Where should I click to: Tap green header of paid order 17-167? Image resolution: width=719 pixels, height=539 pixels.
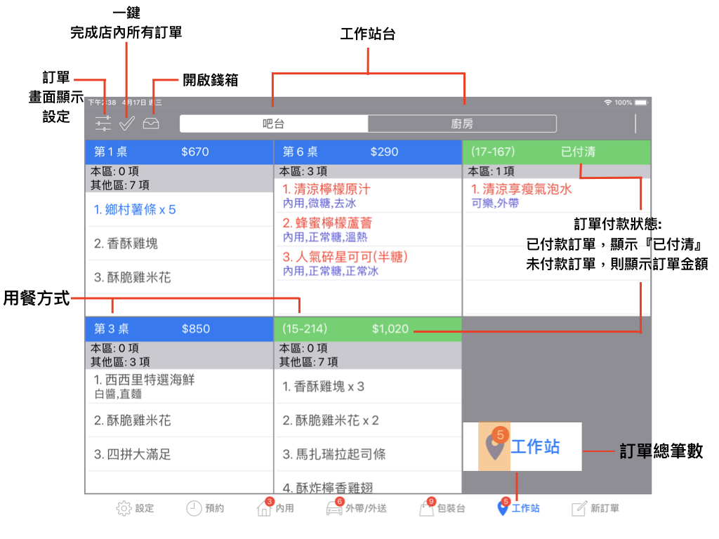pos(556,152)
